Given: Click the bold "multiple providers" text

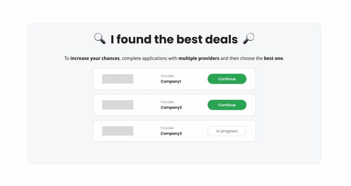Looking at the screenshot, I should click(x=198, y=58).
